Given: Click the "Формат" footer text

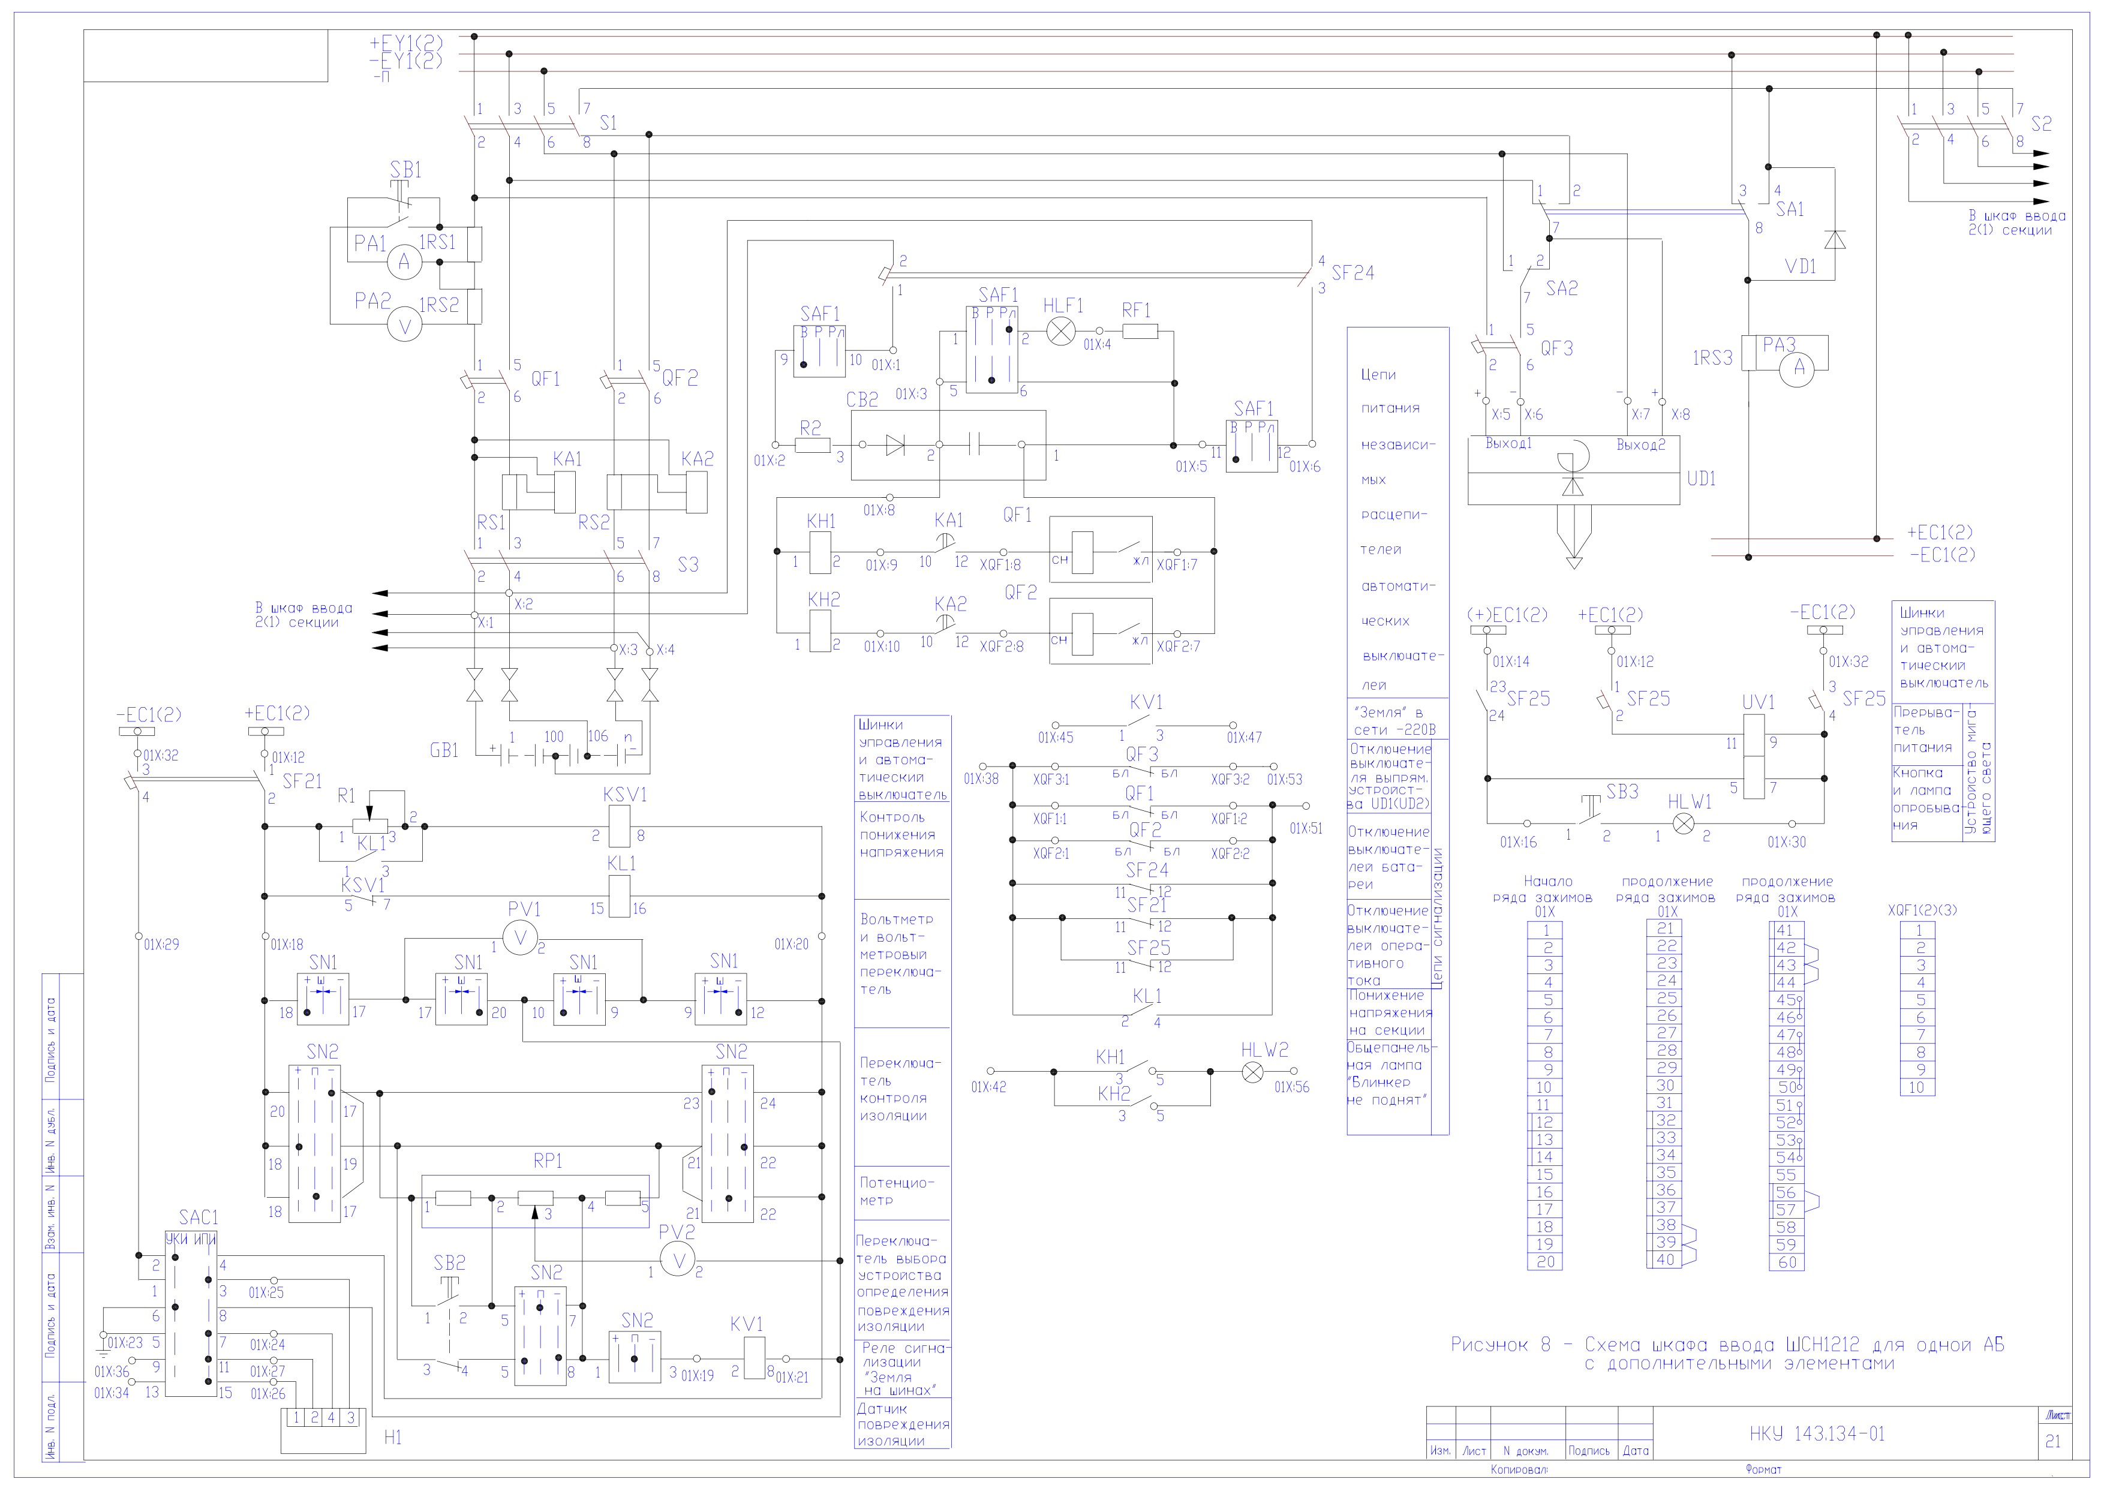Looking at the screenshot, I should coord(1763,1469).
